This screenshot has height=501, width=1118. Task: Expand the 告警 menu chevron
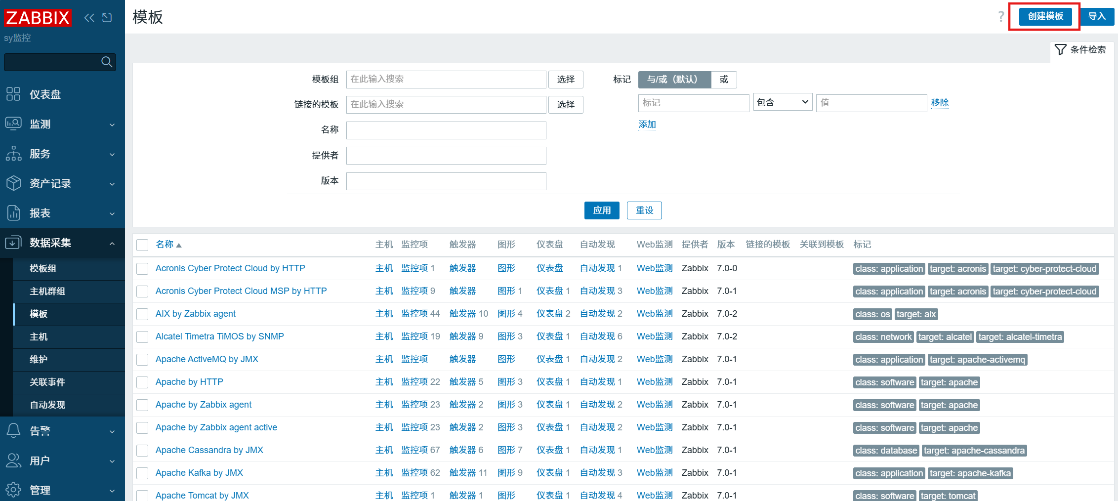point(112,431)
